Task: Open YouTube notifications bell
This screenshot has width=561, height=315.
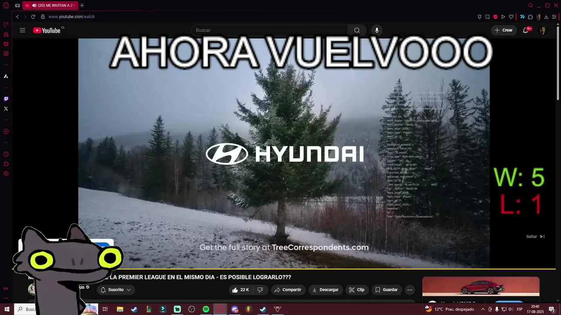Action: point(525,30)
